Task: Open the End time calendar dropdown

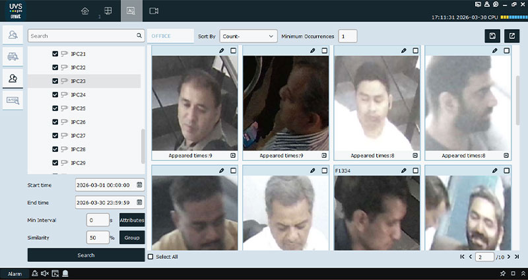Action: 139,203
